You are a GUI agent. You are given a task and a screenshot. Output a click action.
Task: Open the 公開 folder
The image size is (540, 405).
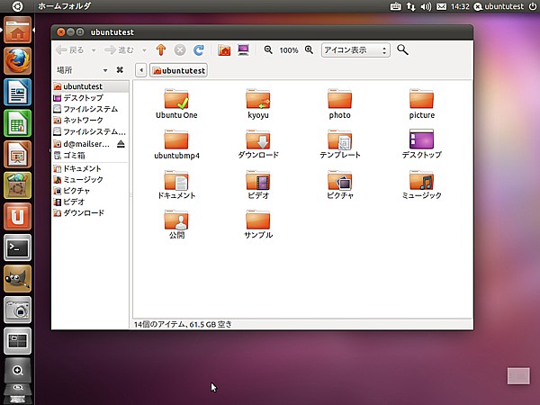point(176,224)
